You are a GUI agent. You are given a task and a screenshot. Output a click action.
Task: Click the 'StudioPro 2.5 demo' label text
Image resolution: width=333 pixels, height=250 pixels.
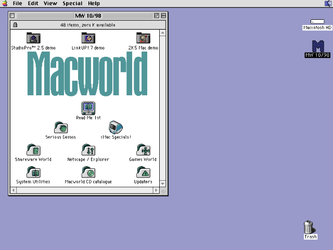pyautogui.click(x=33, y=48)
